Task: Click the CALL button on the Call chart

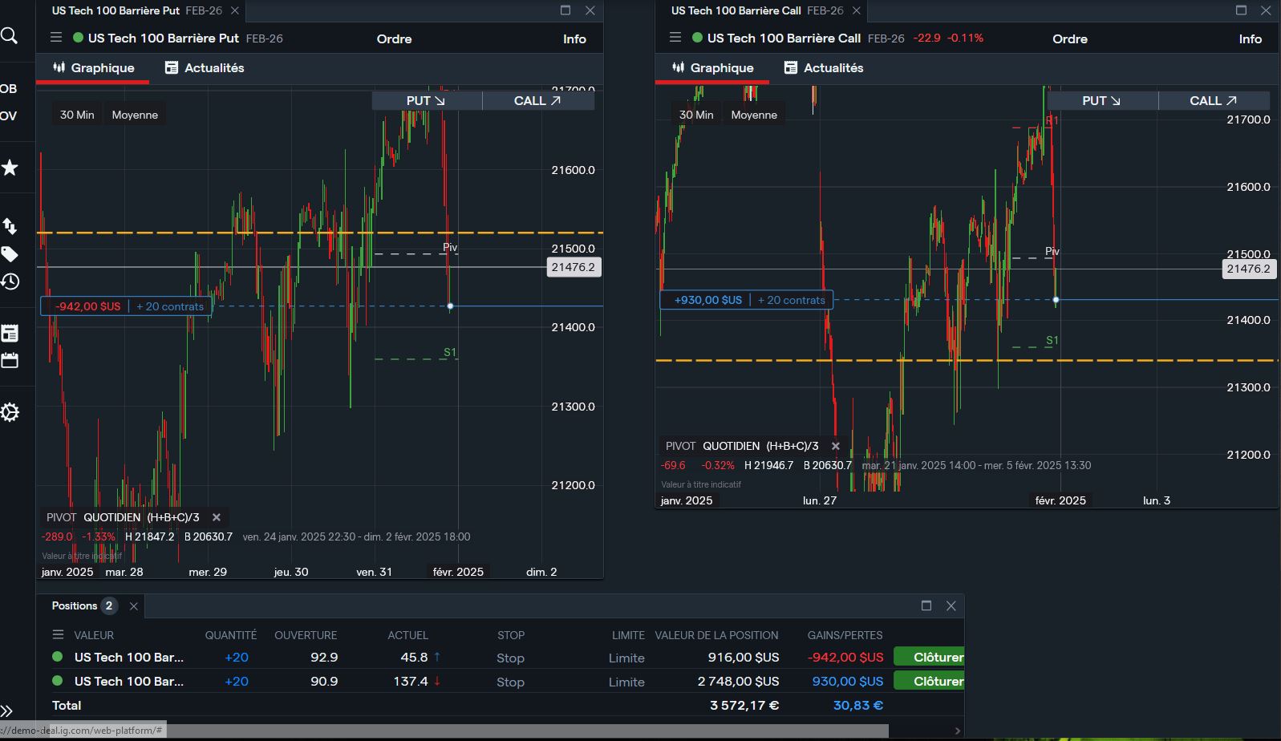Action: click(1214, 100)
